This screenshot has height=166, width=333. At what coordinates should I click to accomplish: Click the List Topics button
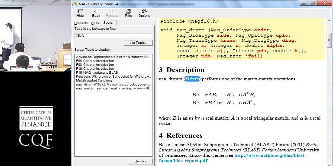[x=138, y=43]
